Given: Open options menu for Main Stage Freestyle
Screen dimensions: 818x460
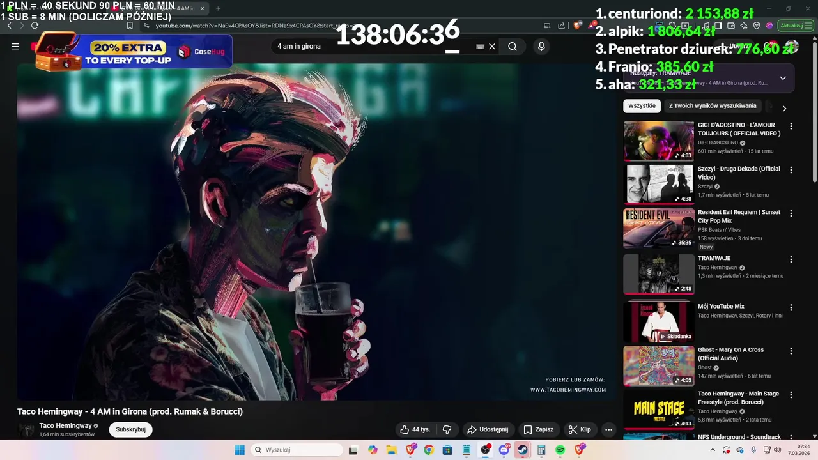Looking at the screenshot, I should [x=791, y=395].
